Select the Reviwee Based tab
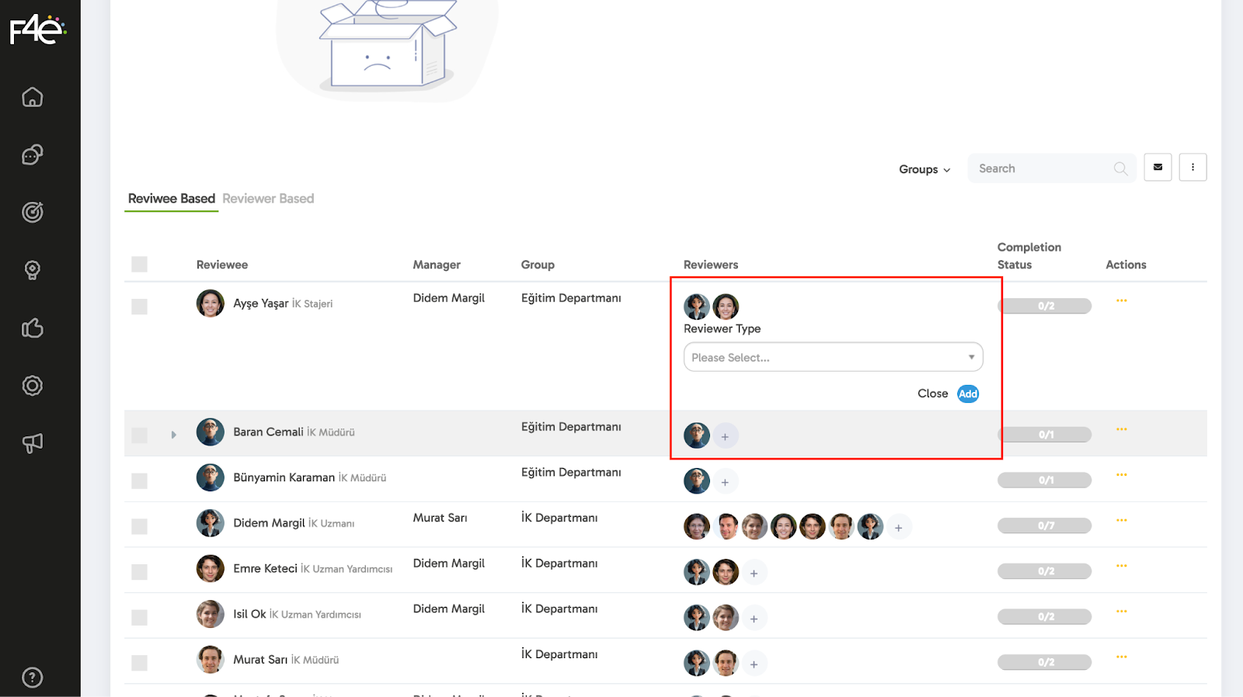1243x697 pixels. (x=171, y=199)
